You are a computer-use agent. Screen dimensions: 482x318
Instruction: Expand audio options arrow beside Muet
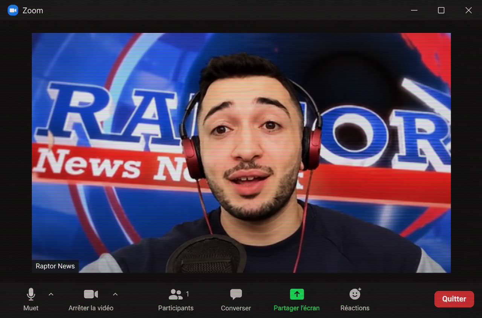(x=51, y=294)
